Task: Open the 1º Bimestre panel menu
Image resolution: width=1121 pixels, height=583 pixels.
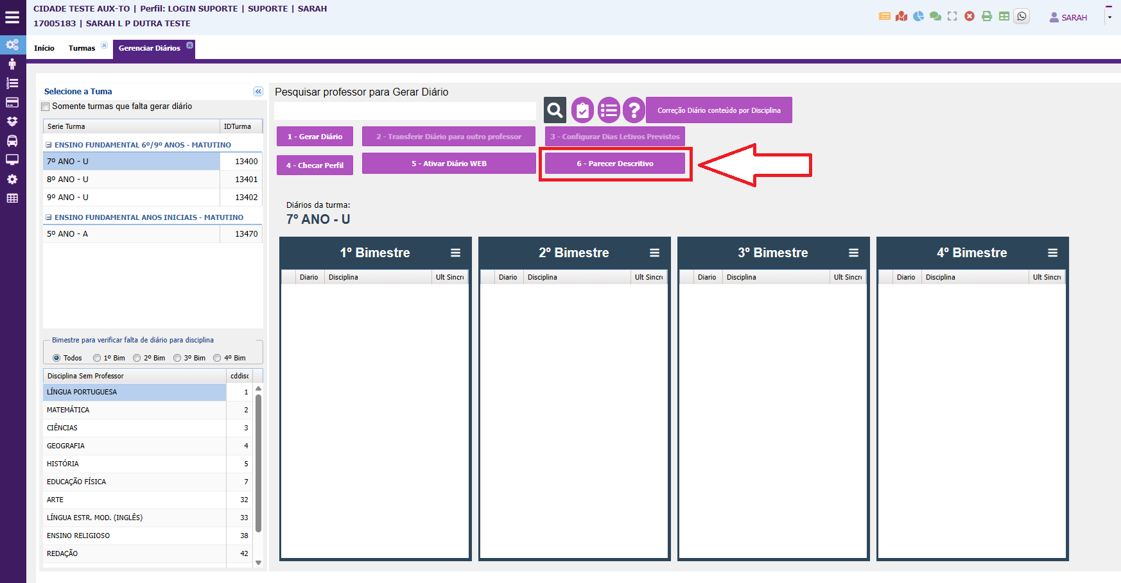Action: pyautogui.click(x=455, y=253)
